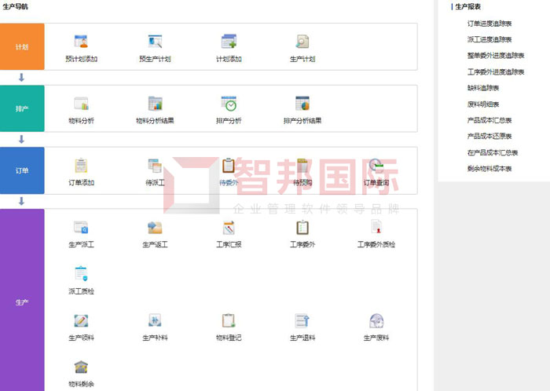Open the 产品成本汇总表 report link
The width and height of the screenshot is (550, 391).
(x=489, y=120)
